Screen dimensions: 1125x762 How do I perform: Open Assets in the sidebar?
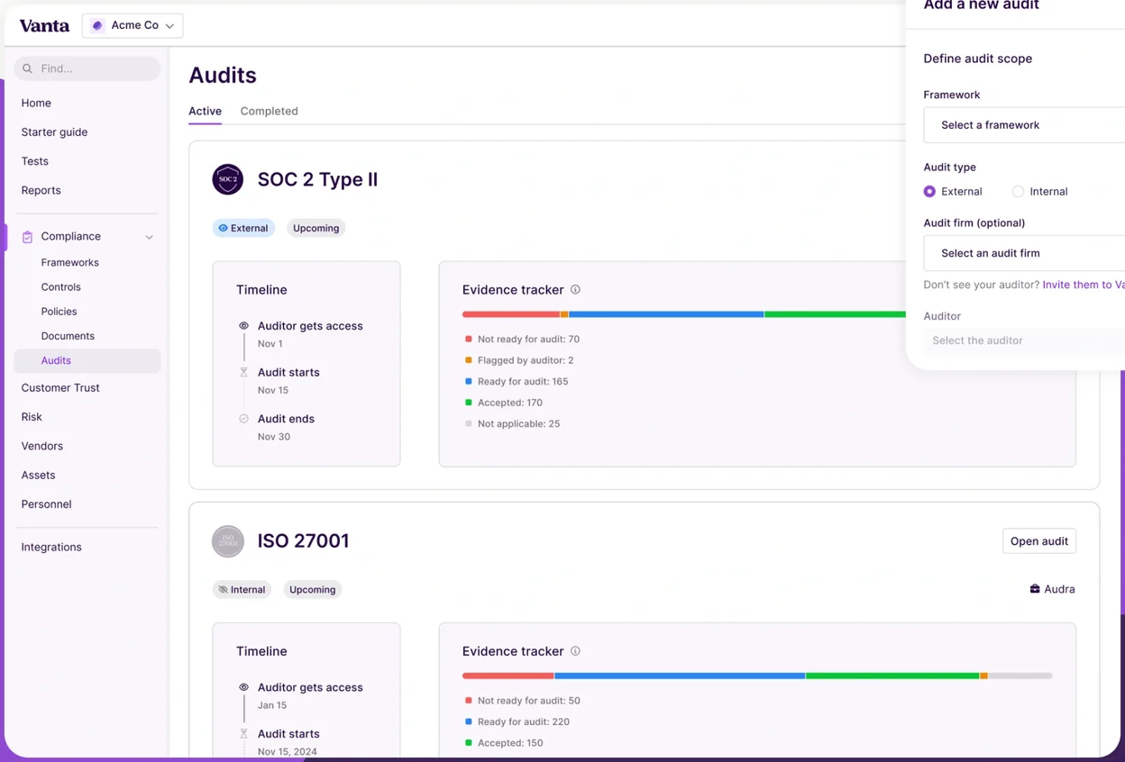pos(38,475)
